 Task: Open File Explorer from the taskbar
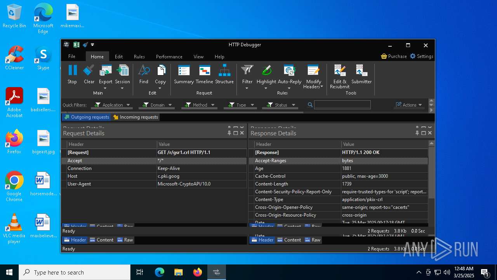click(x=179, y=272)
